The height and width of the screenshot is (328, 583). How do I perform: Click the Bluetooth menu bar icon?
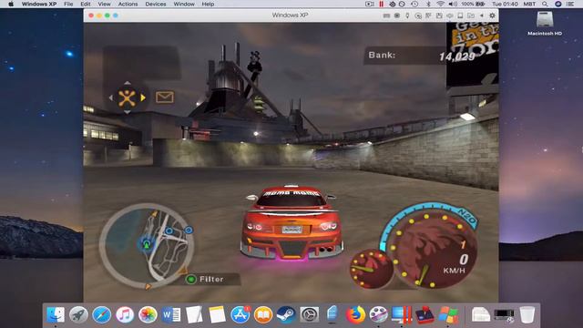428,4
